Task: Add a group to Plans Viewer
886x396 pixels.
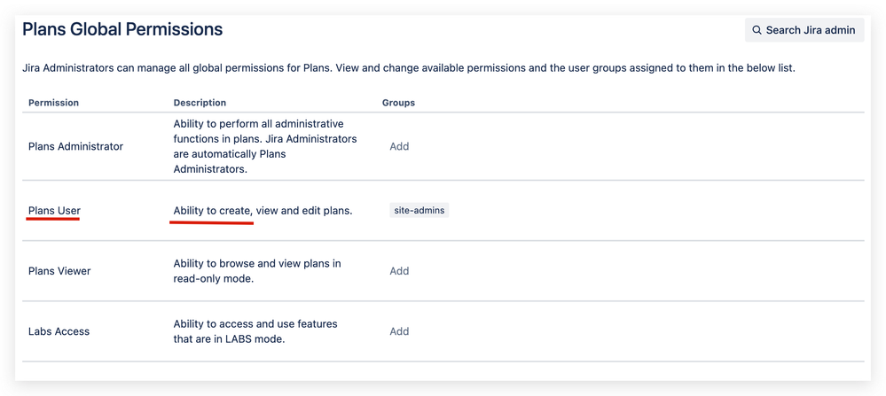Action: (x=399, y=271)
